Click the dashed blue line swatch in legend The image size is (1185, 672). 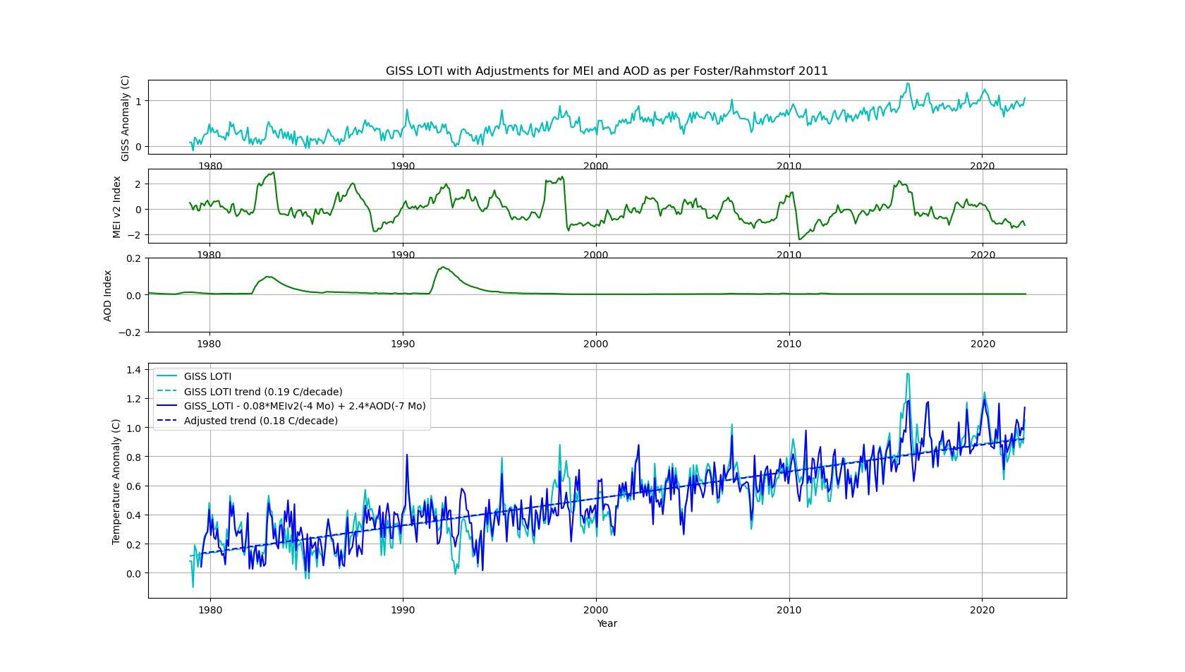tap(166, 421)
